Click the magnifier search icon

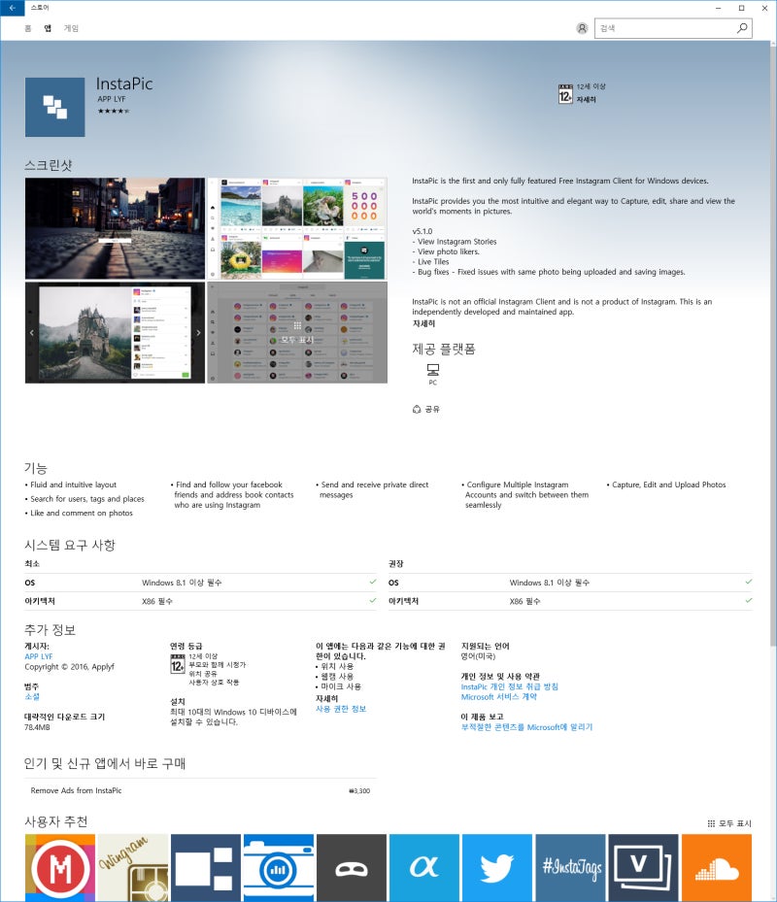[742, 28]
